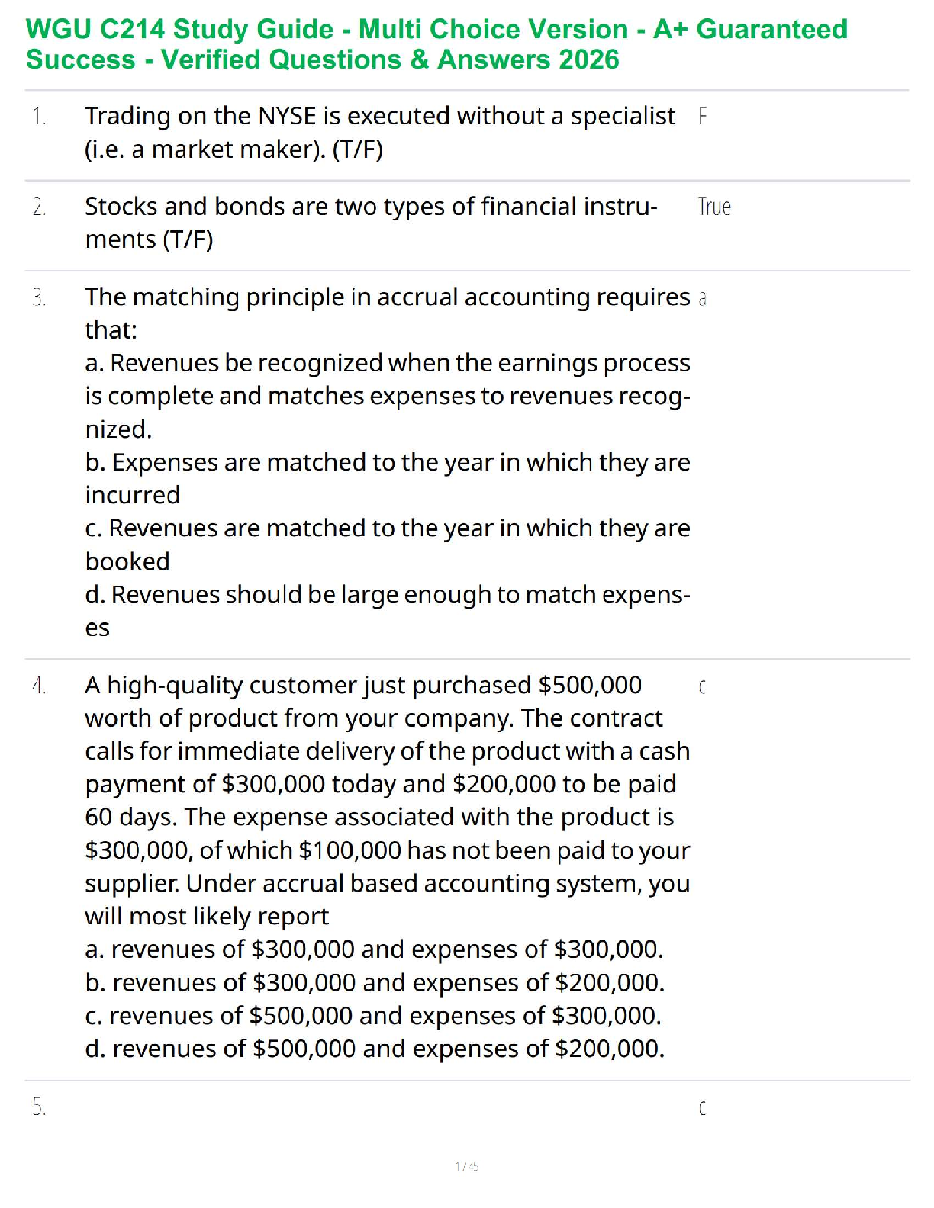Click question number 2
Screen dimensions: 934x1208
coord(39,207)
